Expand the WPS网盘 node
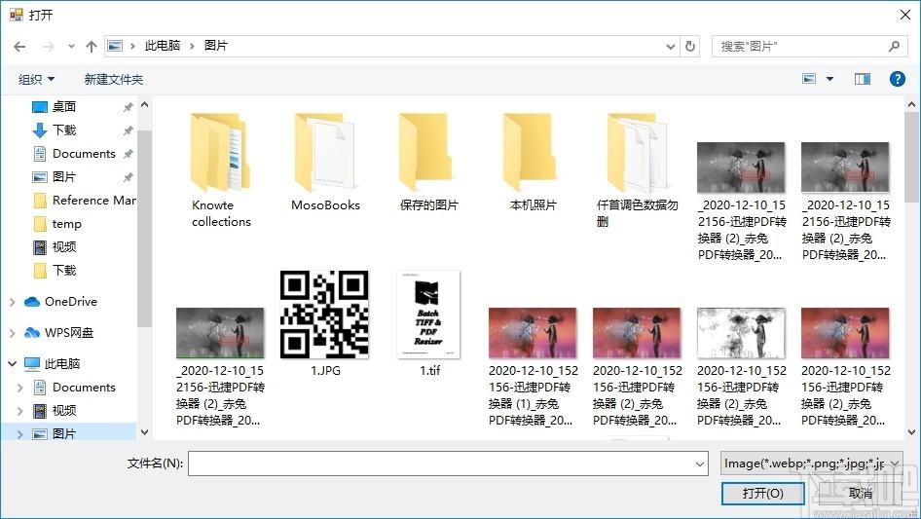This screenshot has height=519, width=921. pos(13,333)
